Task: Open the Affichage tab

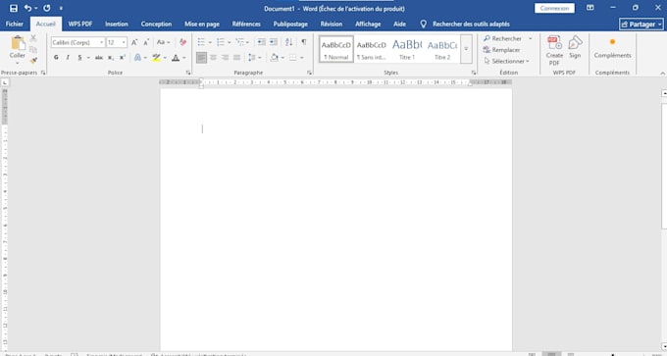Action: coord(368,24)
